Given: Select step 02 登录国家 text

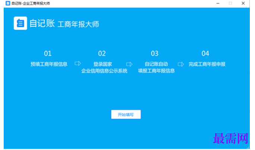Looking at the screenshot, I should pos(103,64).
